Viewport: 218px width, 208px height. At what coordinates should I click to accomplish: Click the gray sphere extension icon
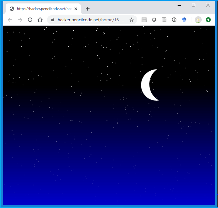pyautogui.click(x=154, y=20)
